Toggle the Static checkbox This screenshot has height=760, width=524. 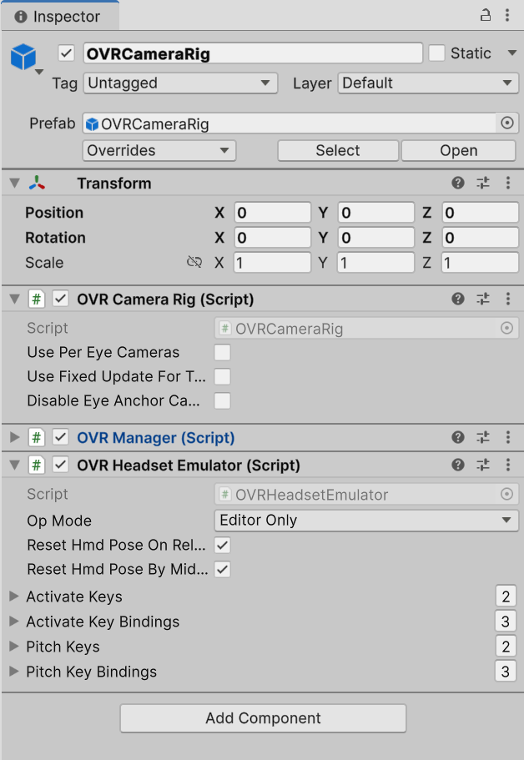pos(436,53)
